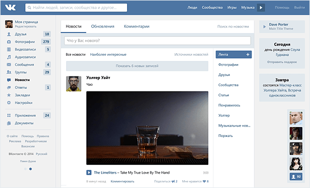Open Игры in the top menu
This screenshot has height=188, width=310.
(x=232, y=8)
